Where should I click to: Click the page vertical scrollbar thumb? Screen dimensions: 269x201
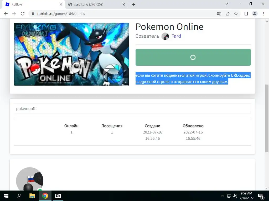[x=267, y=118]
